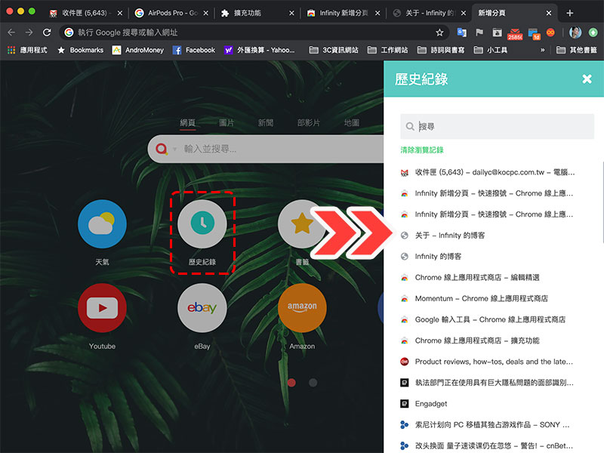
Task: Click the browser back arrow
Action: click(x=11, y=32)
